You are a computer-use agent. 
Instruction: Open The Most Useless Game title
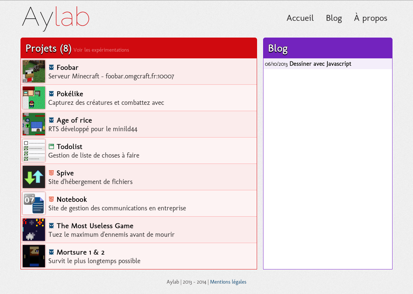click(95, 226)
